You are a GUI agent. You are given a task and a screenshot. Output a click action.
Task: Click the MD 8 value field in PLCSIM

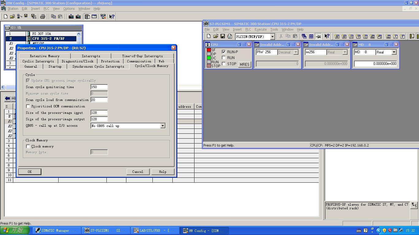(375, 64)
